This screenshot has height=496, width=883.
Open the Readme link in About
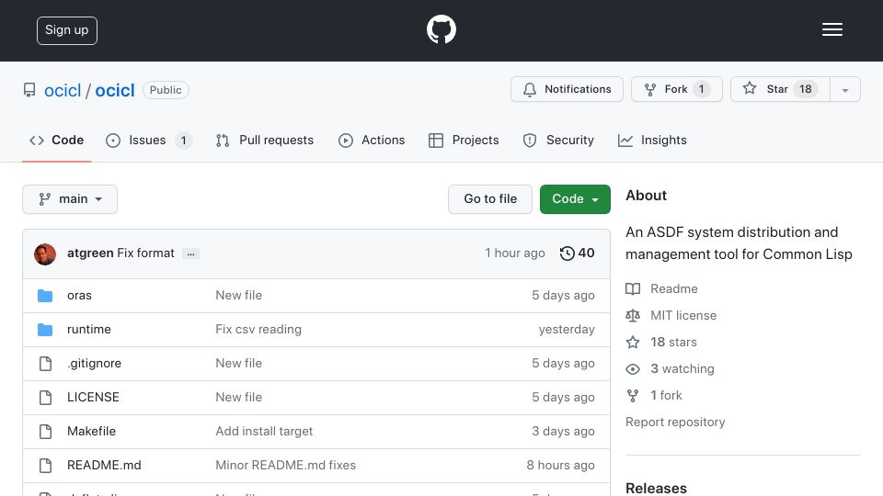point(674,288)
